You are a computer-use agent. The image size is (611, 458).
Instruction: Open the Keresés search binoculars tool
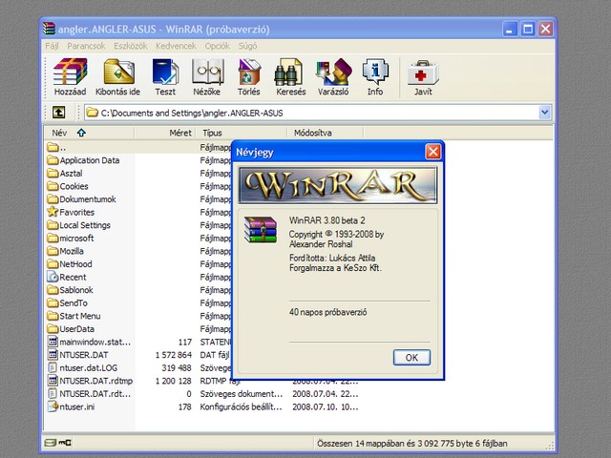pos(290,76)
